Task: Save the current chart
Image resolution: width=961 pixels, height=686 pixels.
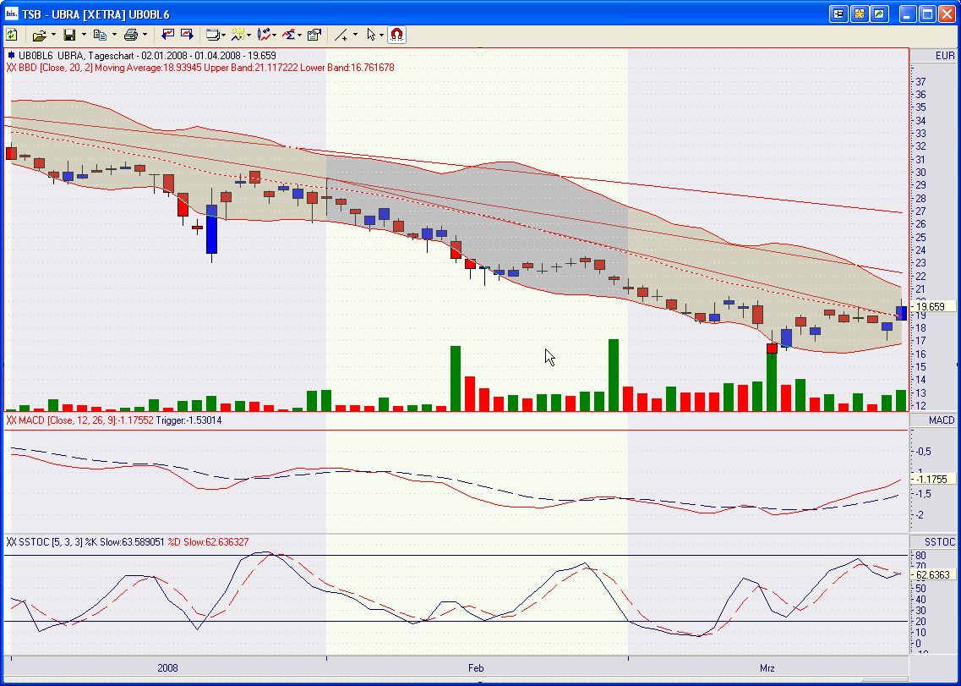Action: (70, 34)
